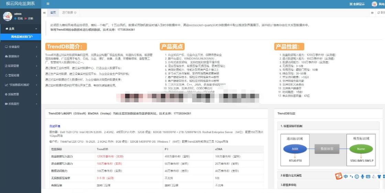
Task: Expand 全景监控 menu chevron
Action: coord(36,47)
